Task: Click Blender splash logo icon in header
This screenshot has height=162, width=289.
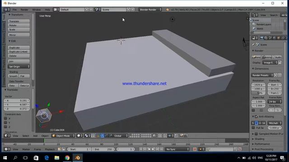Action: point(168,9)
